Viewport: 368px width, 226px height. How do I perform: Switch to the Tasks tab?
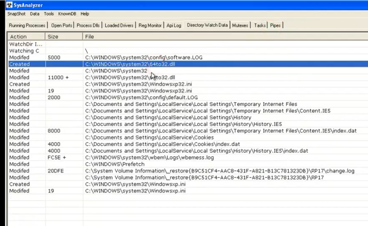click(260, 25)
